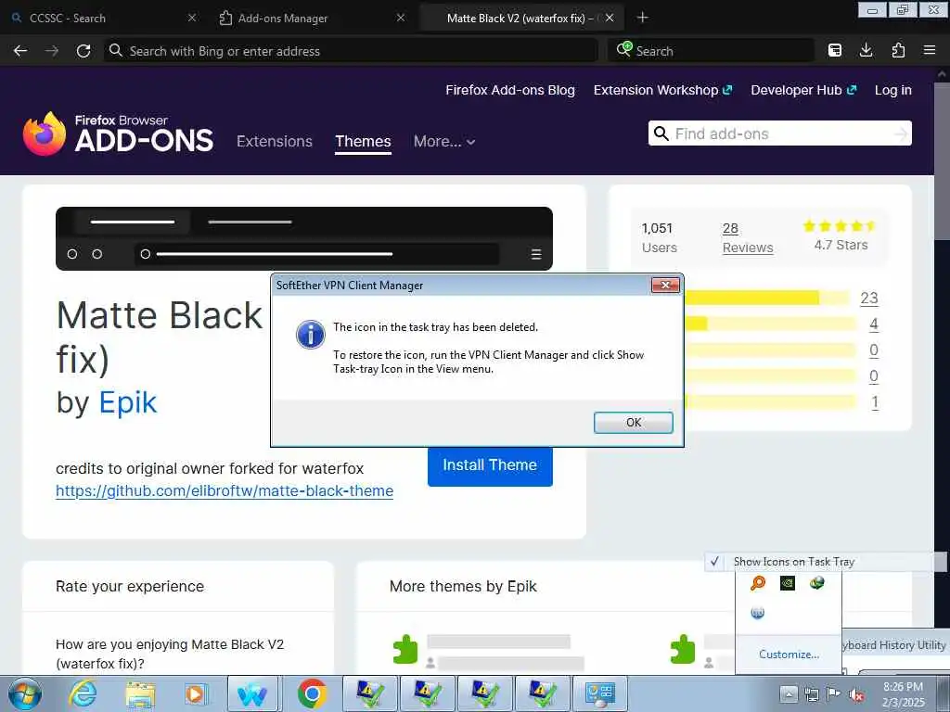
Task: Close the Matte Black V2 tab
Action: (610, 19)
